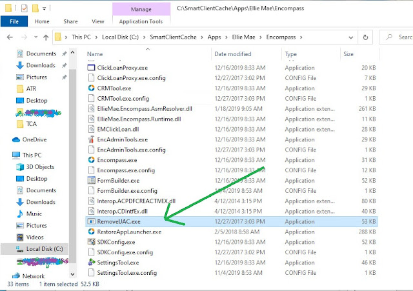Viewport: 413px width, 291px height.
Task: Select CRMTool.exe.config file name
Action: [123, 99]
